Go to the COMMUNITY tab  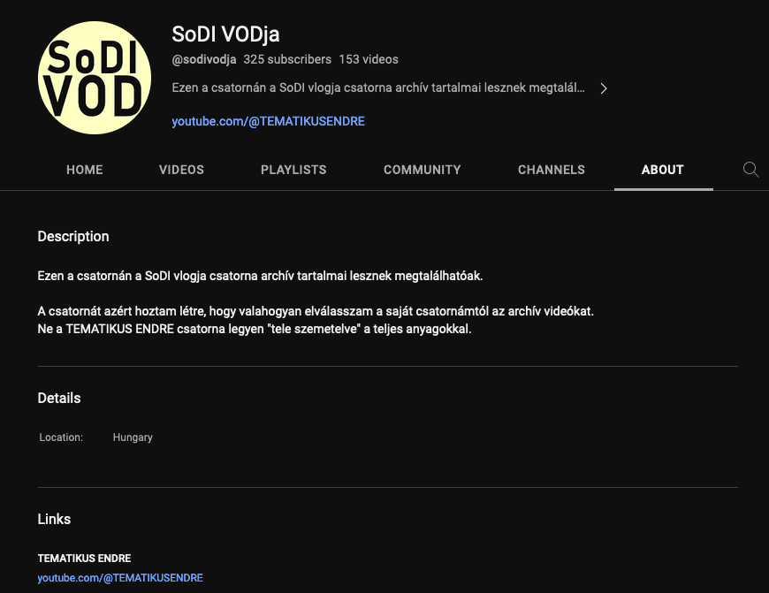(423, 170)
